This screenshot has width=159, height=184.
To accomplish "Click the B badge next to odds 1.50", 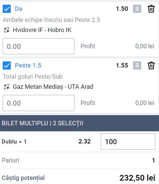I will (137, 9).
